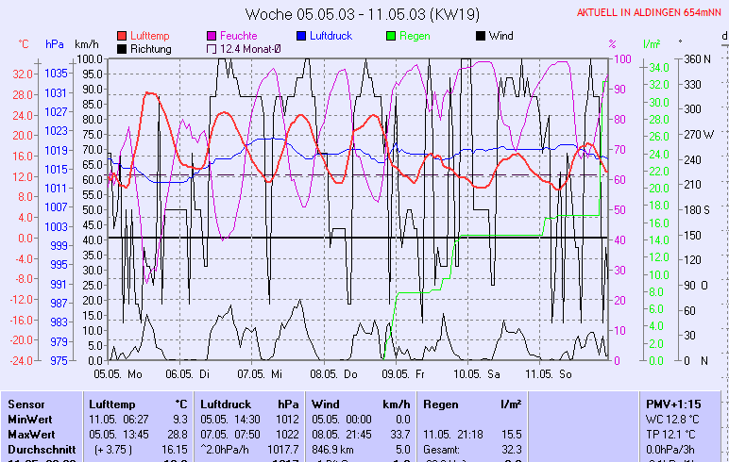The height and width of the screenshot is (462, 729).
Task: Click the PMV+1:15 panel header
Action: (673, 404)
